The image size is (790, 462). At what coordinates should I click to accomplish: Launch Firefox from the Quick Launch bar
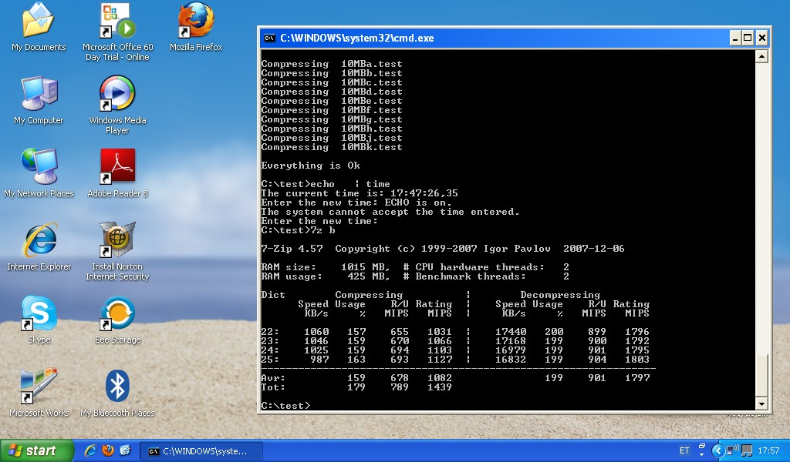[108, 450]
